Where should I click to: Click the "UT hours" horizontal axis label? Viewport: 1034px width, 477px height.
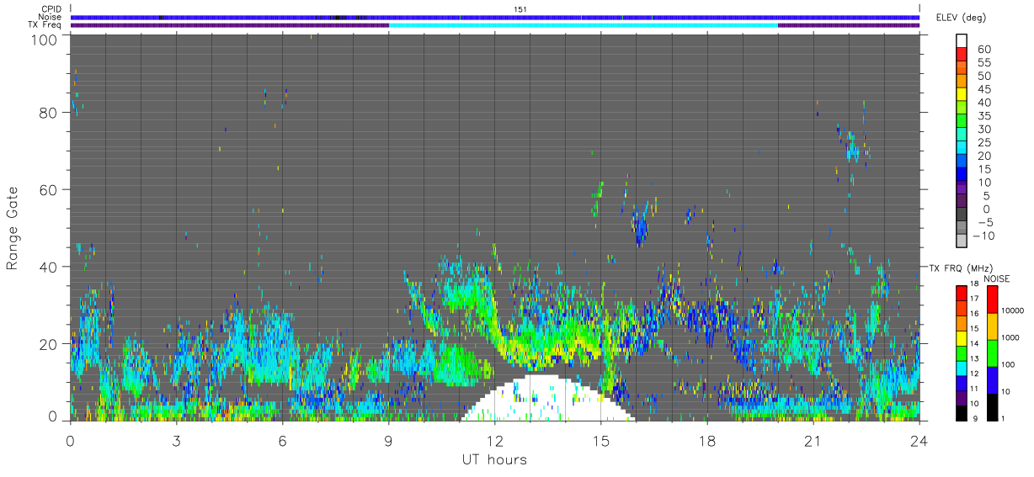pyautogui.click(x=494, y=459)
